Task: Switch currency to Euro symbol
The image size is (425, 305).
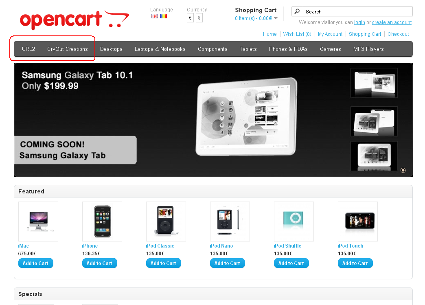Action: pyautogui.click(x=190, y=18)
